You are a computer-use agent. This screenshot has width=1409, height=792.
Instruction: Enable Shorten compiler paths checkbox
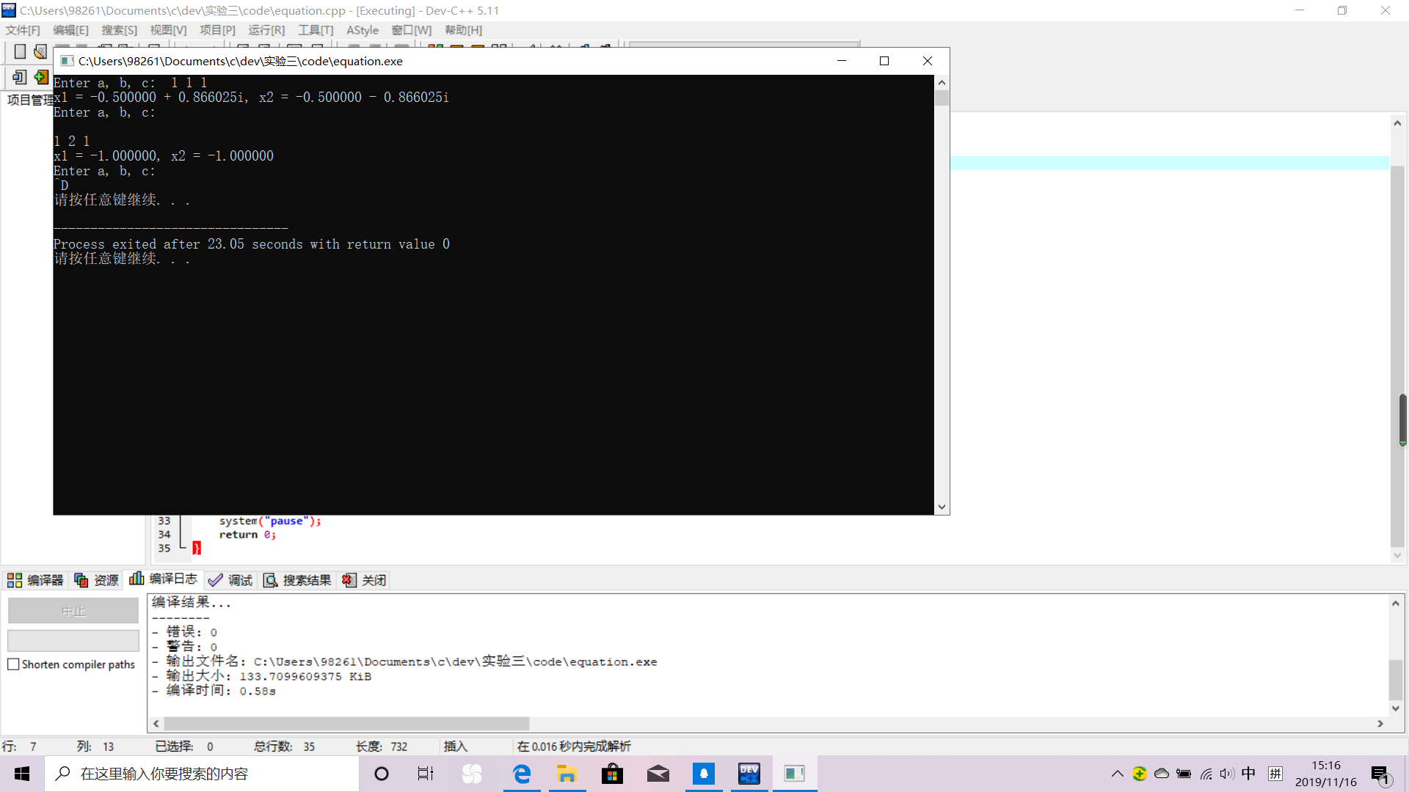tap(13, 664)
